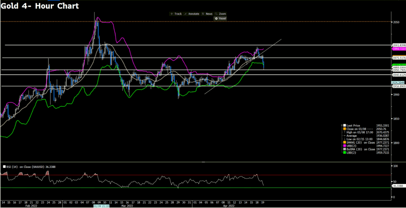Show News on the chart

click(x=207, y=14)
